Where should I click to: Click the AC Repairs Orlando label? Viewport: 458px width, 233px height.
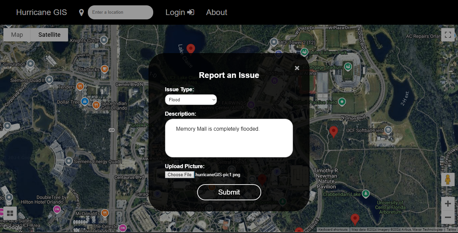point(424,36)
